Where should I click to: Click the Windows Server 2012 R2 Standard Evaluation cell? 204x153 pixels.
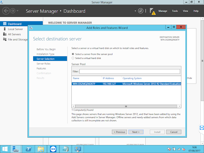point(152,84)
